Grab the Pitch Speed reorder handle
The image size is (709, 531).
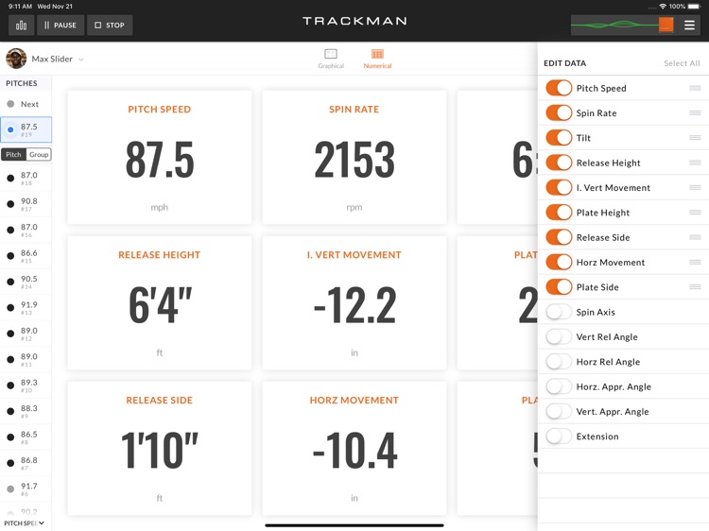click(695, 88)
